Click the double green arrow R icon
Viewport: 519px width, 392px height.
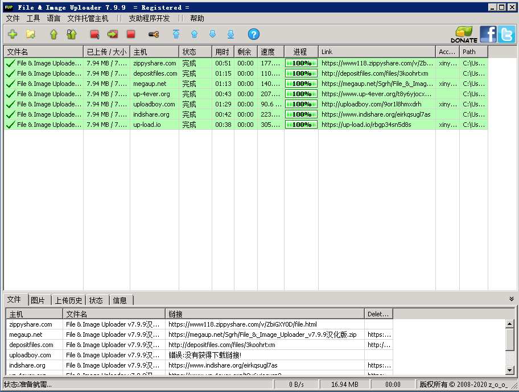[x=72, y=34]
